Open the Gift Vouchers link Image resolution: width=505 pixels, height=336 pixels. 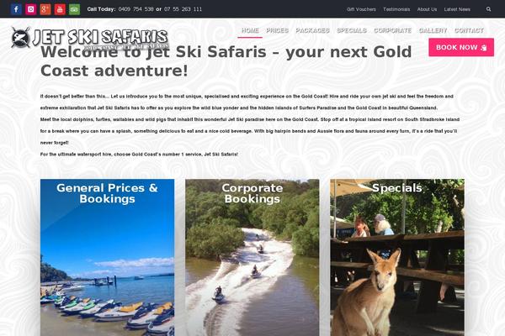coord(361,9)
